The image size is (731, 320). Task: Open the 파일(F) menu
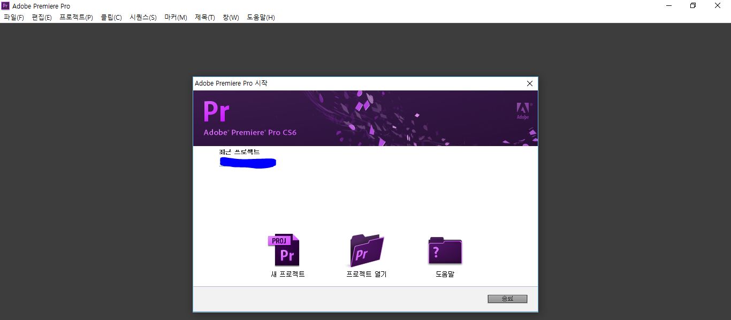(14, 18)
